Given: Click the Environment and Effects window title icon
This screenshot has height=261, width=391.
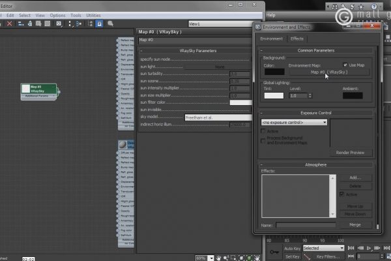Looking at the screenshot, I should [258, 27].
